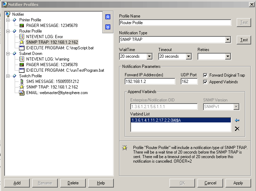Open the Notification Type dropdown

click(x=228, y=40)
